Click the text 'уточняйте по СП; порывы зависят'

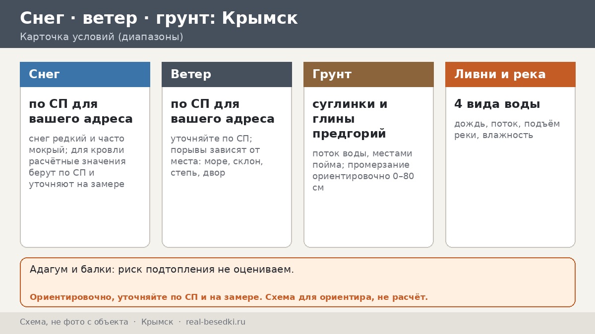pyautogui.click(x=215, y=144)
